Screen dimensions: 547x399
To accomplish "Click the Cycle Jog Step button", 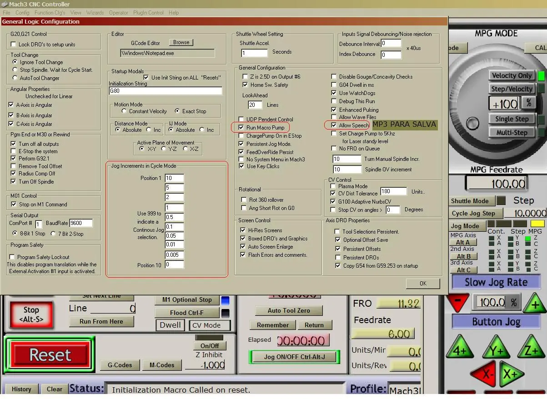I will pos(476,213).
